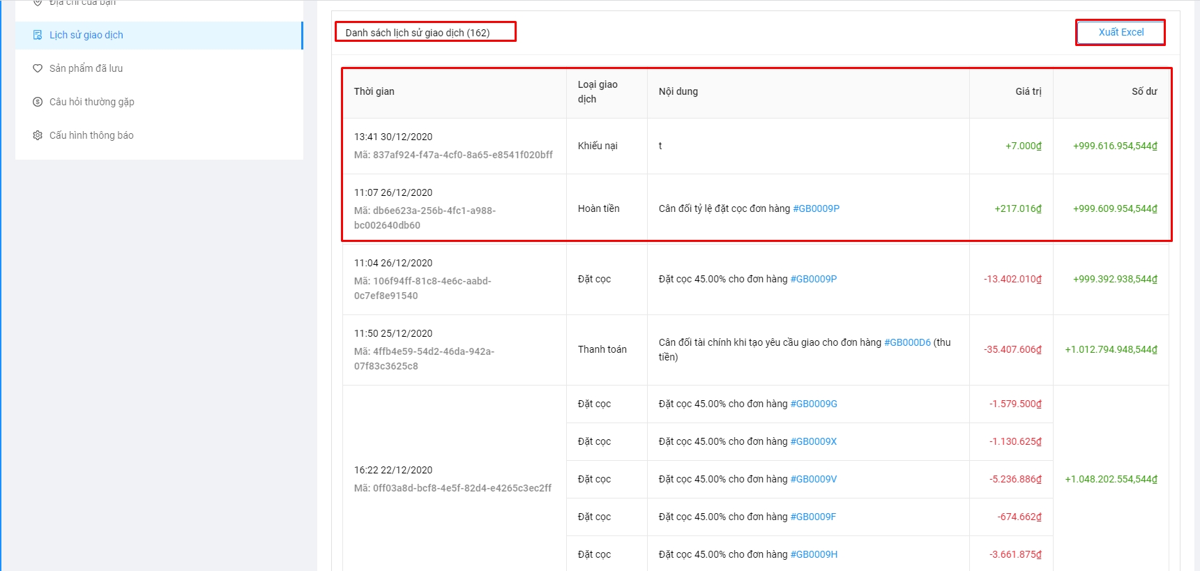Follow the #GB000D6 order link

[x=907, y=342]
